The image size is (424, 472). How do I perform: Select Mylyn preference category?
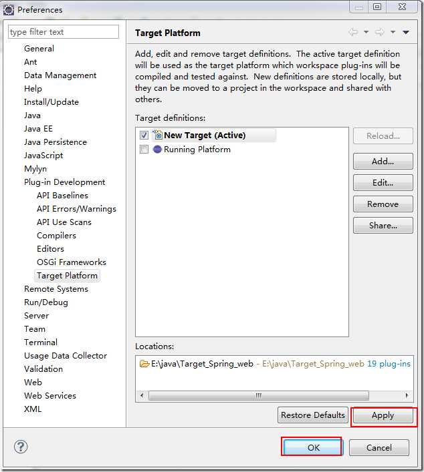coord(35,168)
